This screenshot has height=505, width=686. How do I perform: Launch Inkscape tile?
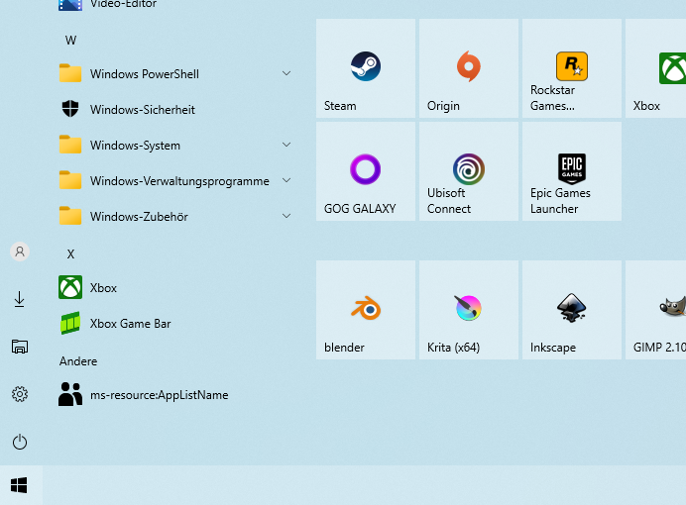coord(572,310)
